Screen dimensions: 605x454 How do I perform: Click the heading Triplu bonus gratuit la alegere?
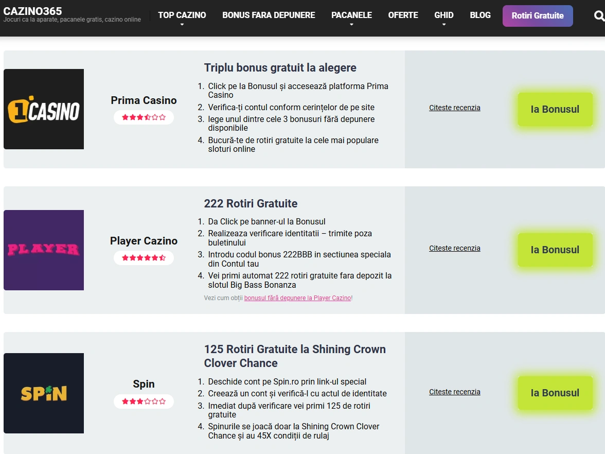click(280, 67)
